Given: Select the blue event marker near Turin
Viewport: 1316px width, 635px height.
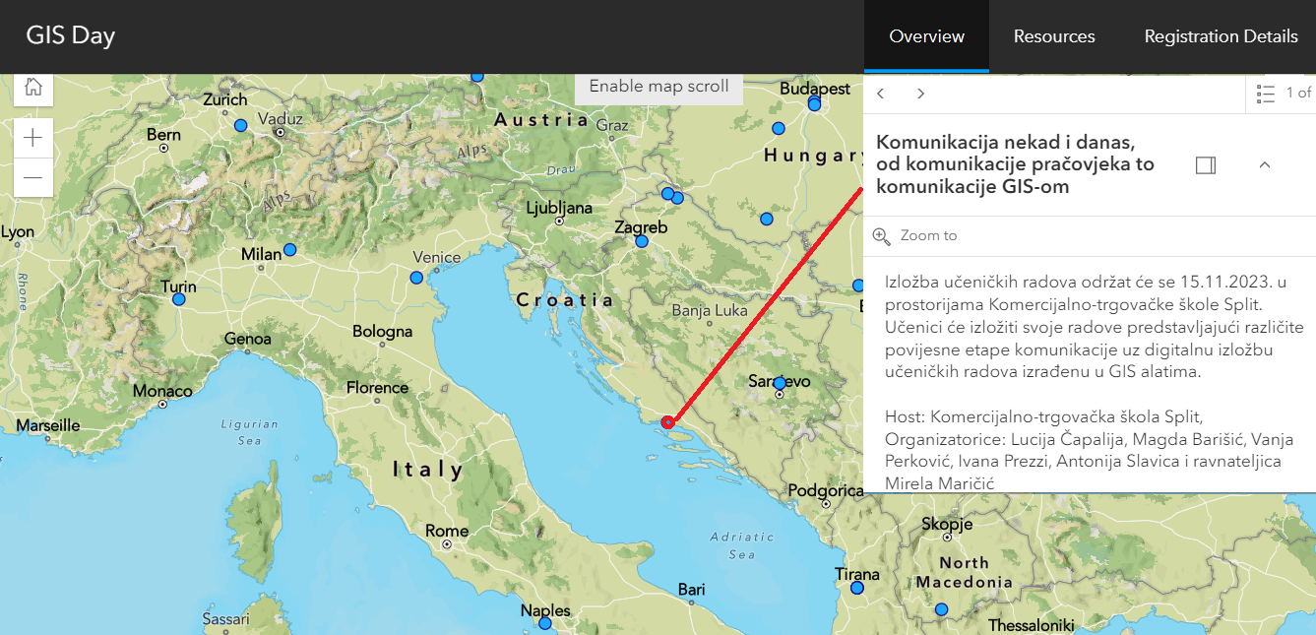Looking at the screenshot, I should coord(178,299).
